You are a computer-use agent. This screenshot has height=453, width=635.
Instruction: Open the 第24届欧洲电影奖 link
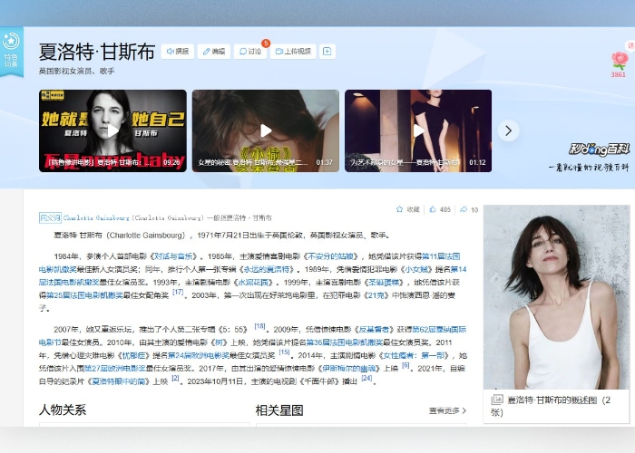click(199, 355)
